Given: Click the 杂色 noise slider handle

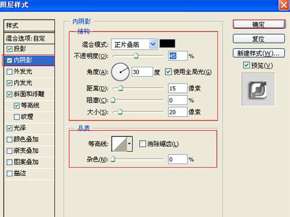Looking at the screenshot, I should [113, 159].
